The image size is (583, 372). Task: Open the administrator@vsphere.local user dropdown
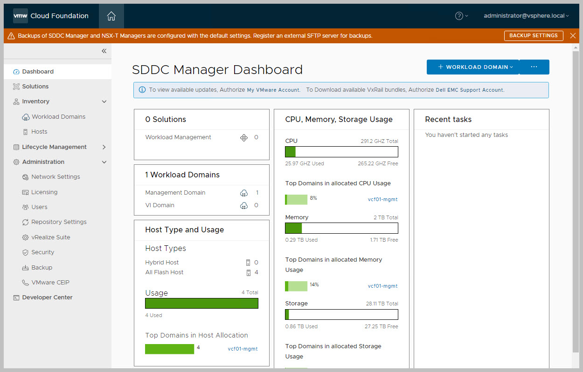coord(526,16)
